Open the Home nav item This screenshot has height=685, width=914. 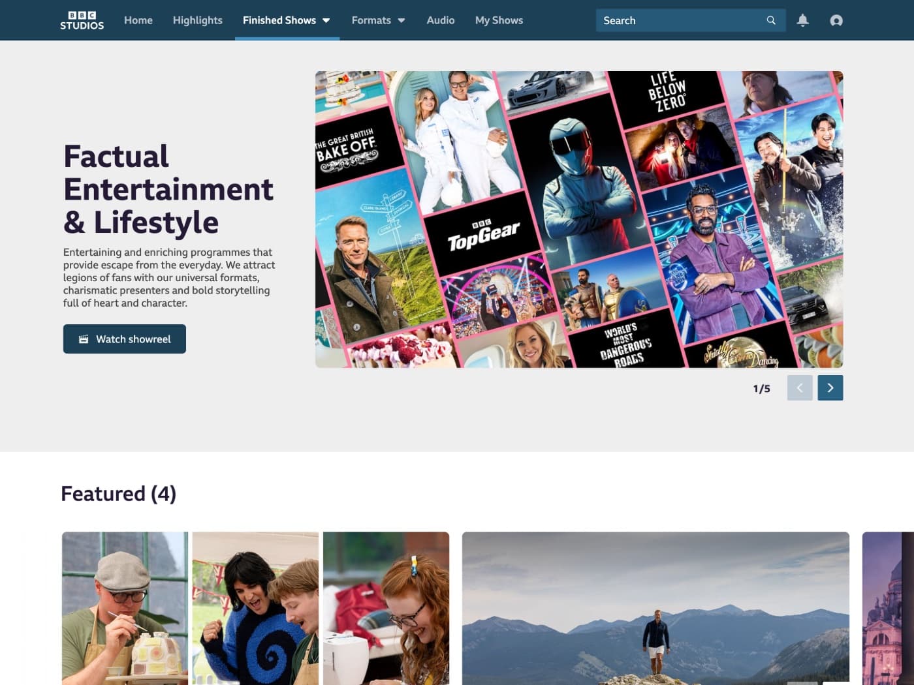pos(138,20)
